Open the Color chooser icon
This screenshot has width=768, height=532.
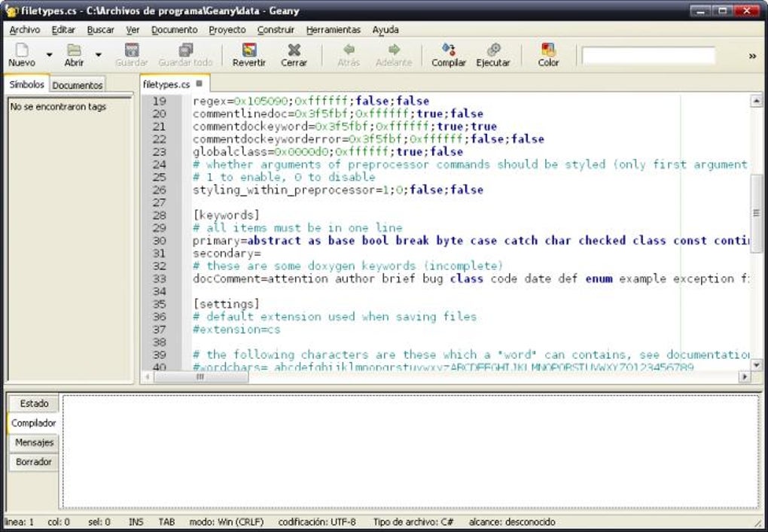point(548,55)
